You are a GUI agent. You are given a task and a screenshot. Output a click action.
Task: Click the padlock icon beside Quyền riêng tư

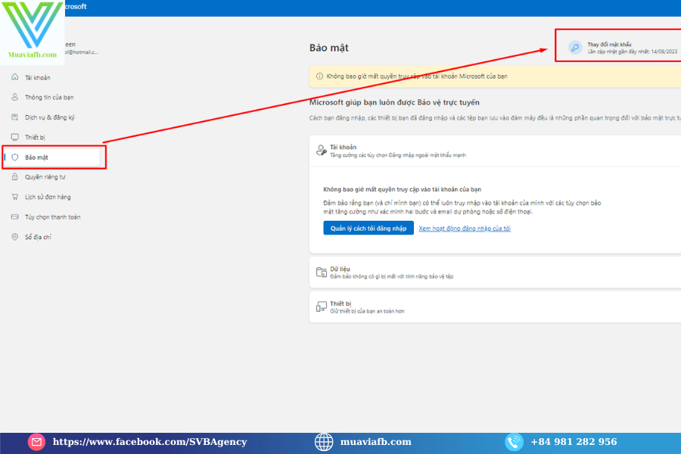click(15, 177)
